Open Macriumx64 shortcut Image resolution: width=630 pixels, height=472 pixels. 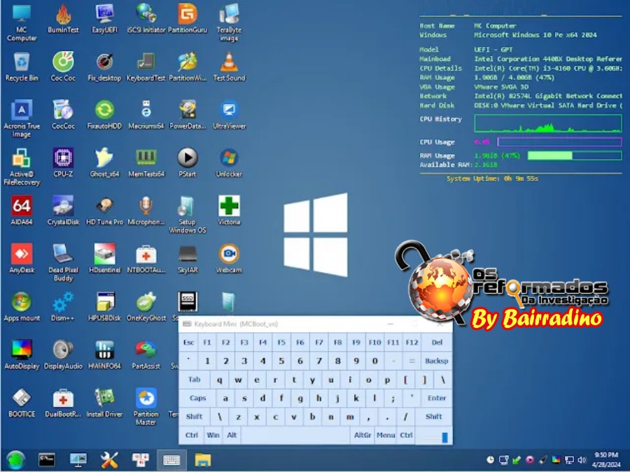[146, 115]
